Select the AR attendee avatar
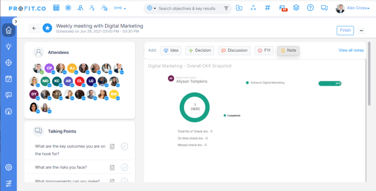 pyautogui.click(x=69, y=81)
